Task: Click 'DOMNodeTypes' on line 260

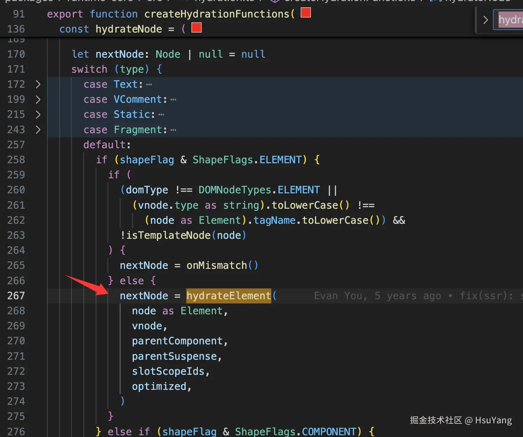Action: tap(235, 190)
